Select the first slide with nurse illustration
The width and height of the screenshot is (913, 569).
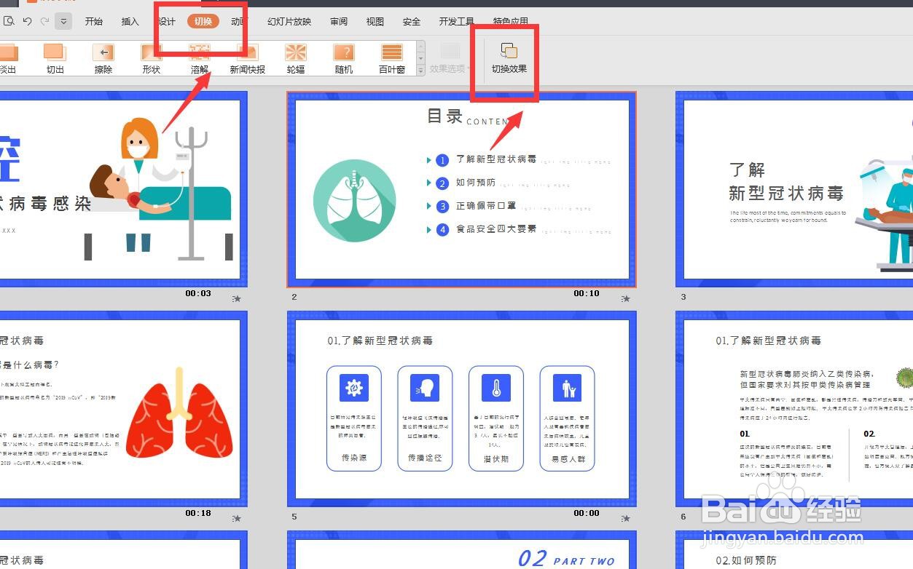pos(124,189)
